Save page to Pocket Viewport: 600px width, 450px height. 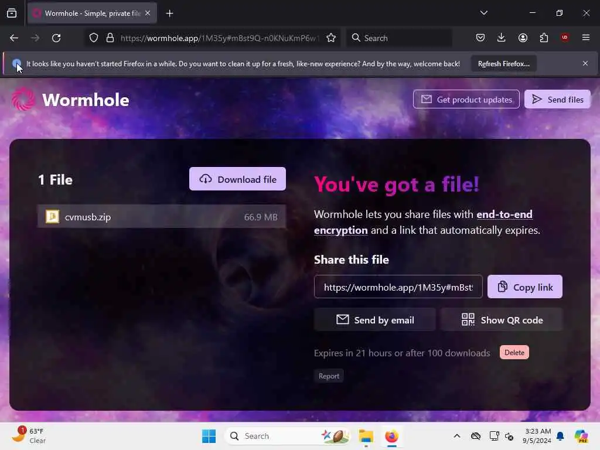point(480,37)
